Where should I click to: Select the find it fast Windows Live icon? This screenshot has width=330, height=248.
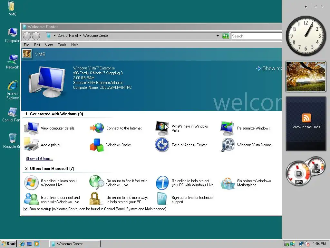[97, 182]
